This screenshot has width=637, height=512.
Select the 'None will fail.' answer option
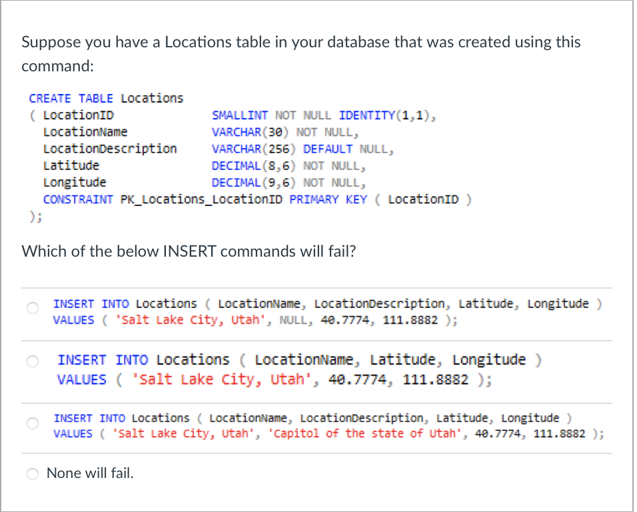click(x=32, y=474)
